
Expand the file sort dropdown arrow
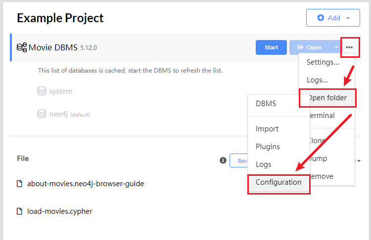point(359,161)
